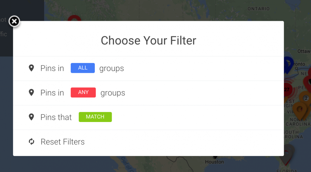Open the orange cluster marker labeled 2
The width and height of the screenshot is (311, 172).
[x=306, y=98]
